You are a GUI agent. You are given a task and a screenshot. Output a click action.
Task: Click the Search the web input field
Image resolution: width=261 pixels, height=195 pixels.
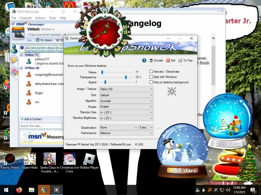click(x=41, y=126)
